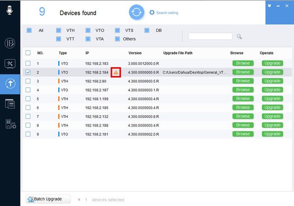Screen dimensions: 294x206
Task: Check the box for device 192.168.2.183
Action: (28, 63)
